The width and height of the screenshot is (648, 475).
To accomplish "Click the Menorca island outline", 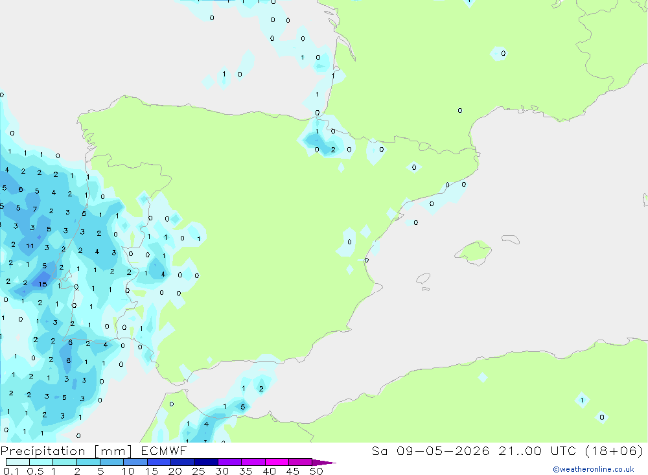I will (511, 239).
